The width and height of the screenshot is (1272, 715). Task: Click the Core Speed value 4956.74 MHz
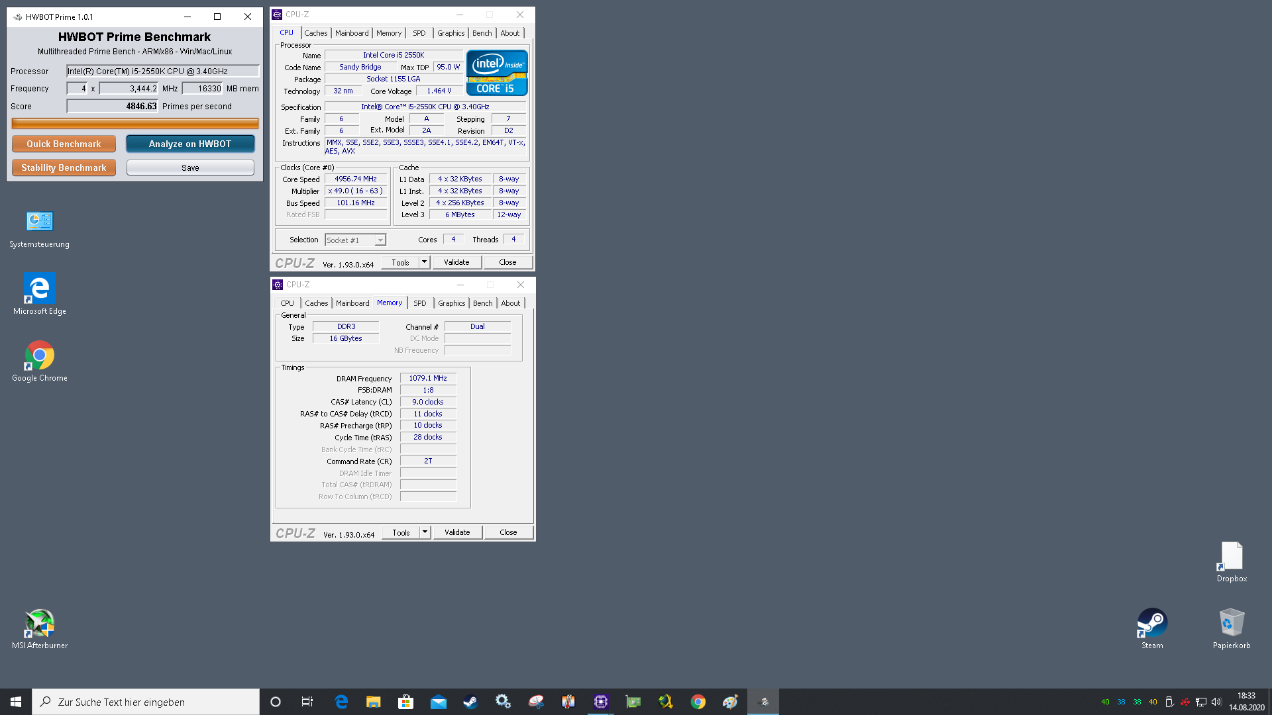point(356,179)
